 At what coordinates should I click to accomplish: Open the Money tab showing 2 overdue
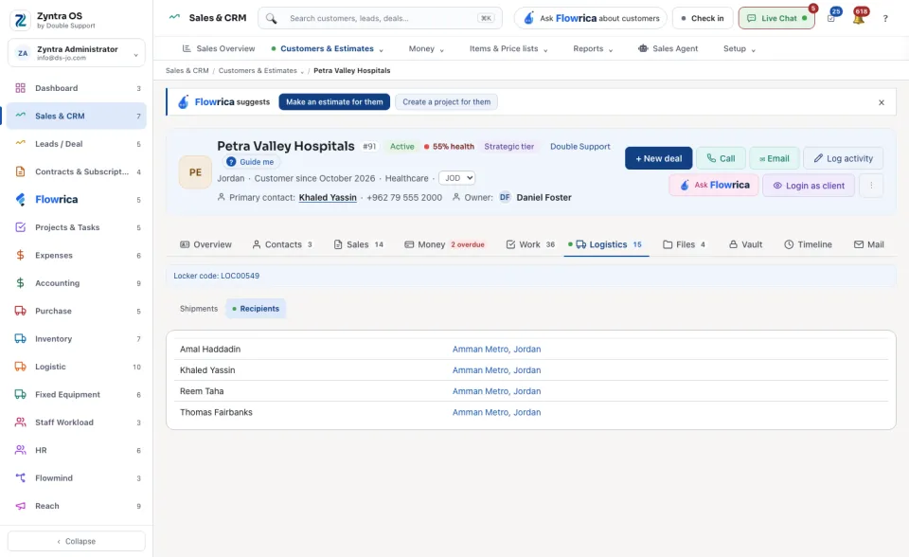(444, 244)
